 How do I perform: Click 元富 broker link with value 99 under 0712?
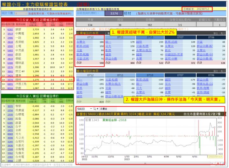pyautogui.click(x=79, y=50)
